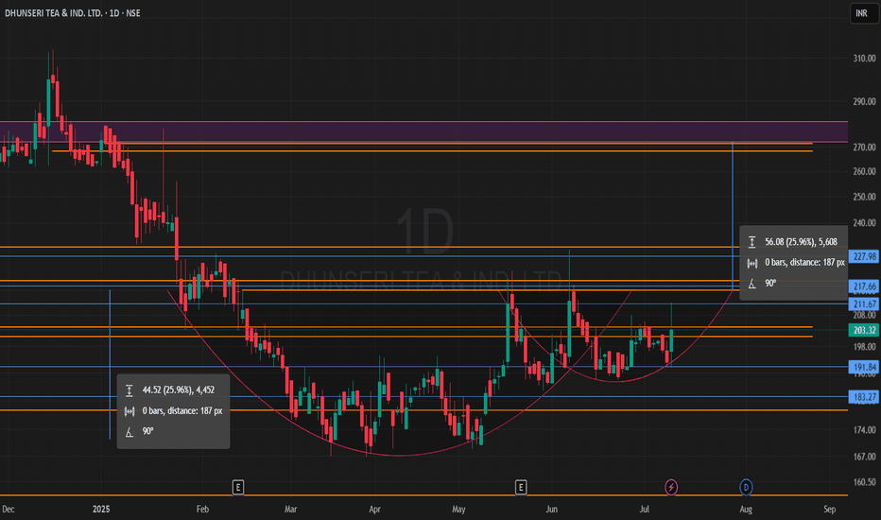
Task: Select the 217.66 price label
Action: coord(864,286)
